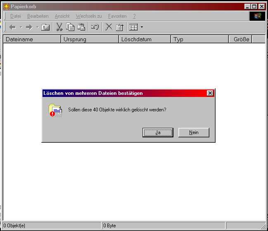Cancel deletion with the Nein button
268x231 pixels.
coord(194,132)
